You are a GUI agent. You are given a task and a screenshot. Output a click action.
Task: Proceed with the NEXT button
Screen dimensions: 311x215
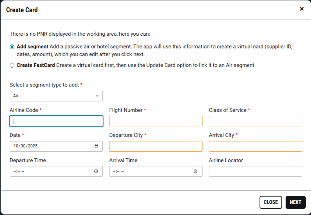click(296, 202)
